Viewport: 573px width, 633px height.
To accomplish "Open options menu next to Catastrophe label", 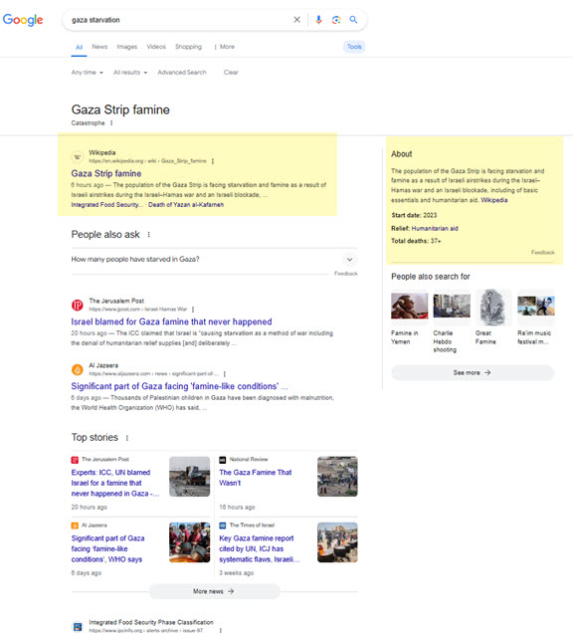I will pos(111,122).
